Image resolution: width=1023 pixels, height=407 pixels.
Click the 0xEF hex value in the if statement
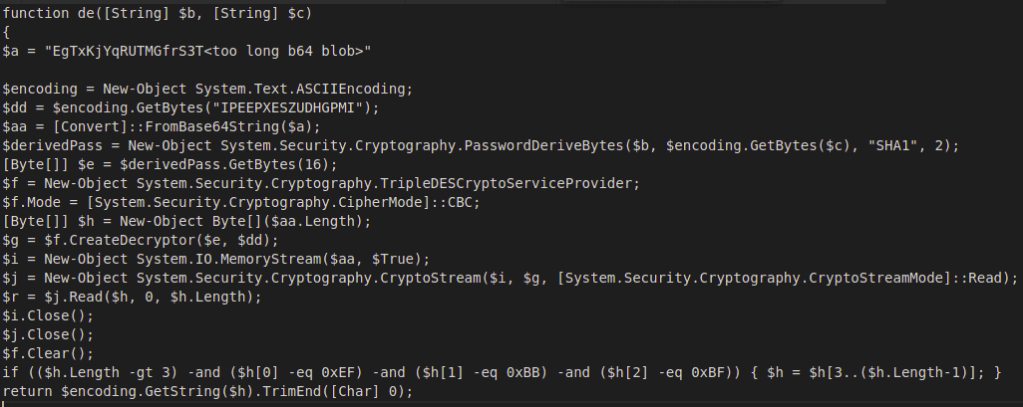coord(343,371)
